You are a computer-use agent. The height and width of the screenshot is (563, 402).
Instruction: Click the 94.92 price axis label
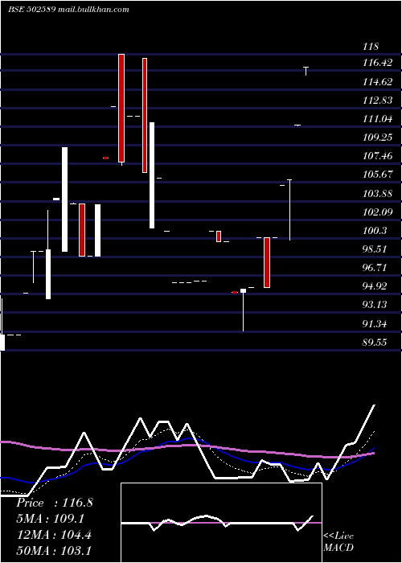[x=375, y=286]
